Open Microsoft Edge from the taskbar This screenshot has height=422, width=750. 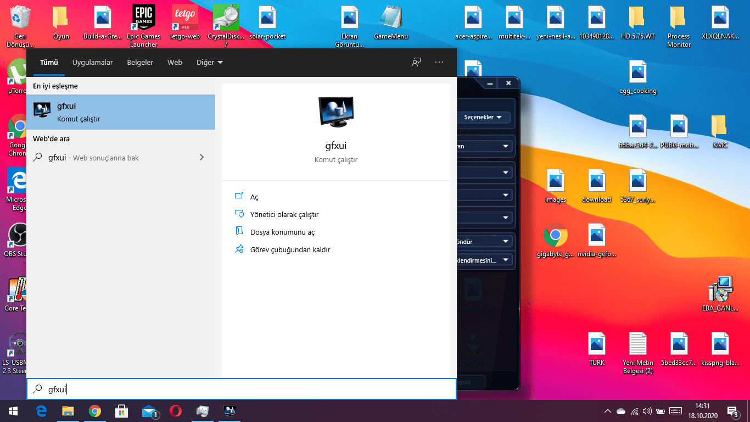point(41,410)
